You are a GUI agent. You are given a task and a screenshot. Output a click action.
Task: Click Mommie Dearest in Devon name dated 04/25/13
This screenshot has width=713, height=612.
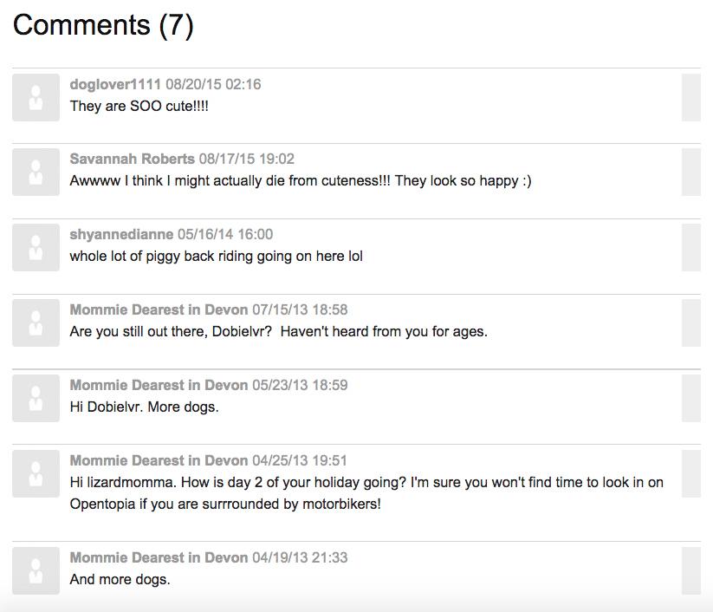pos(159,461)
